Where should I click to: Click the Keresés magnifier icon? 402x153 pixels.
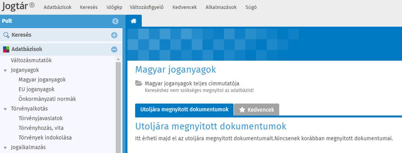click(x=6, y=35)
